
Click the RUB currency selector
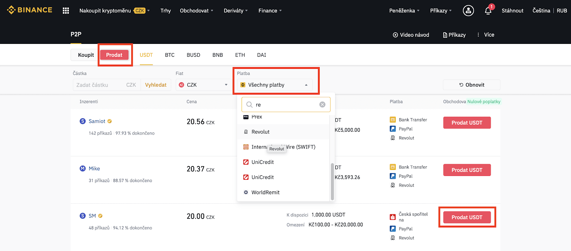(562, 11)
